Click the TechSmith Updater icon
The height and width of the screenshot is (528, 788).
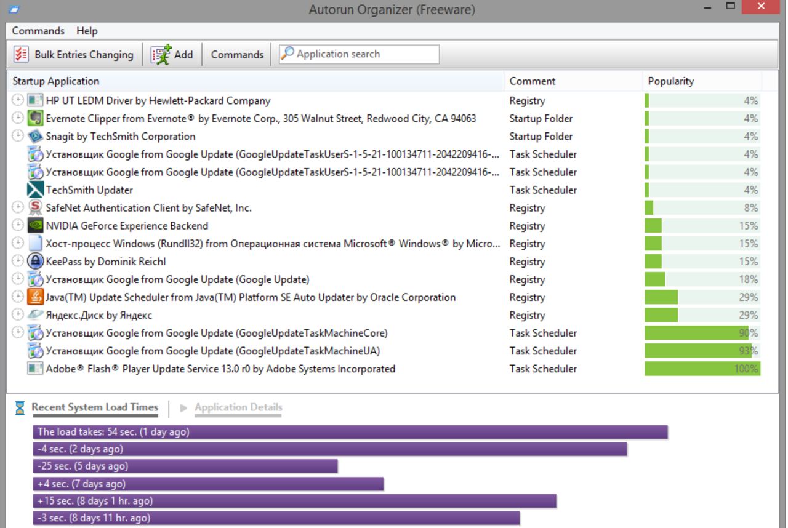36,190
